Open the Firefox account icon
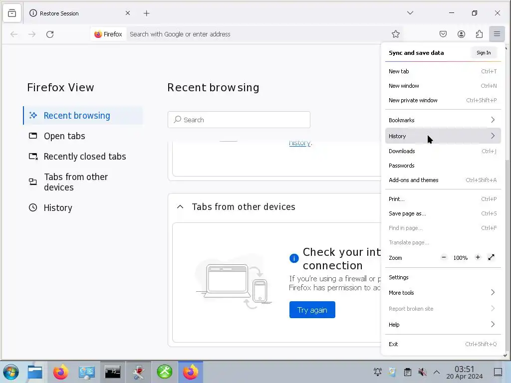Screen dimensions: 511x383 click(461, 34)
